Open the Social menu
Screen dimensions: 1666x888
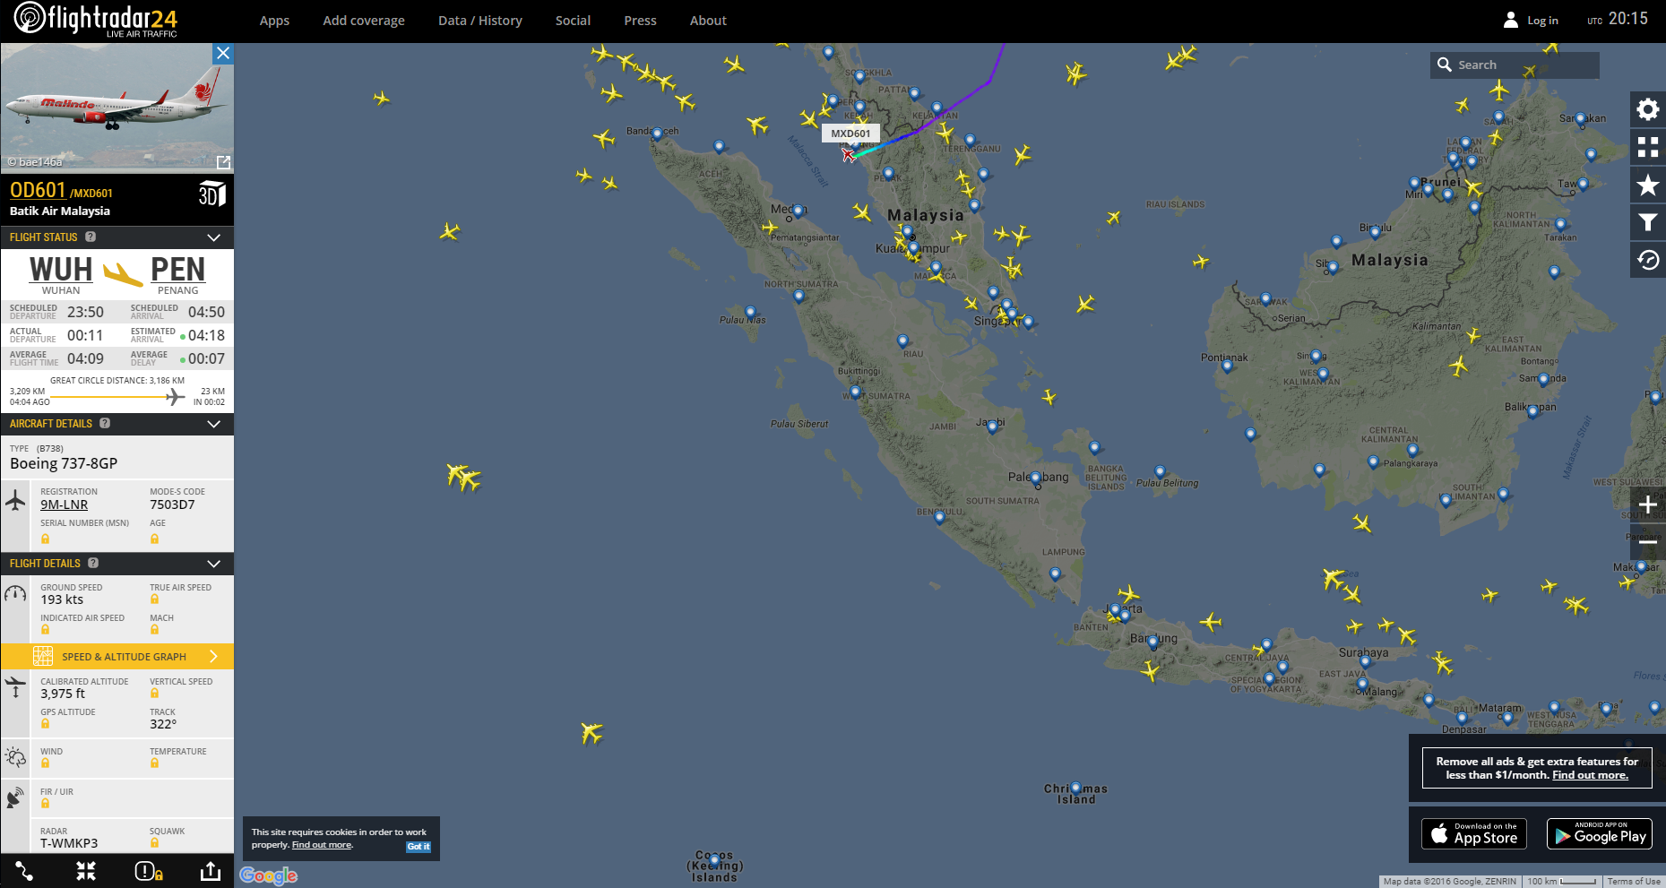573,21
